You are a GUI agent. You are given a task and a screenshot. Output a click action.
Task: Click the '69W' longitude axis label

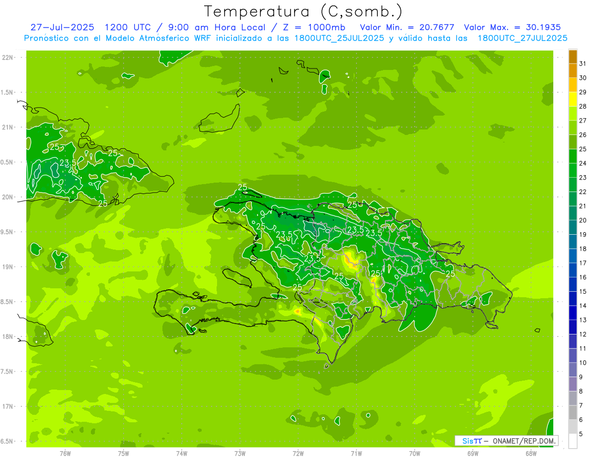[473, 454]
